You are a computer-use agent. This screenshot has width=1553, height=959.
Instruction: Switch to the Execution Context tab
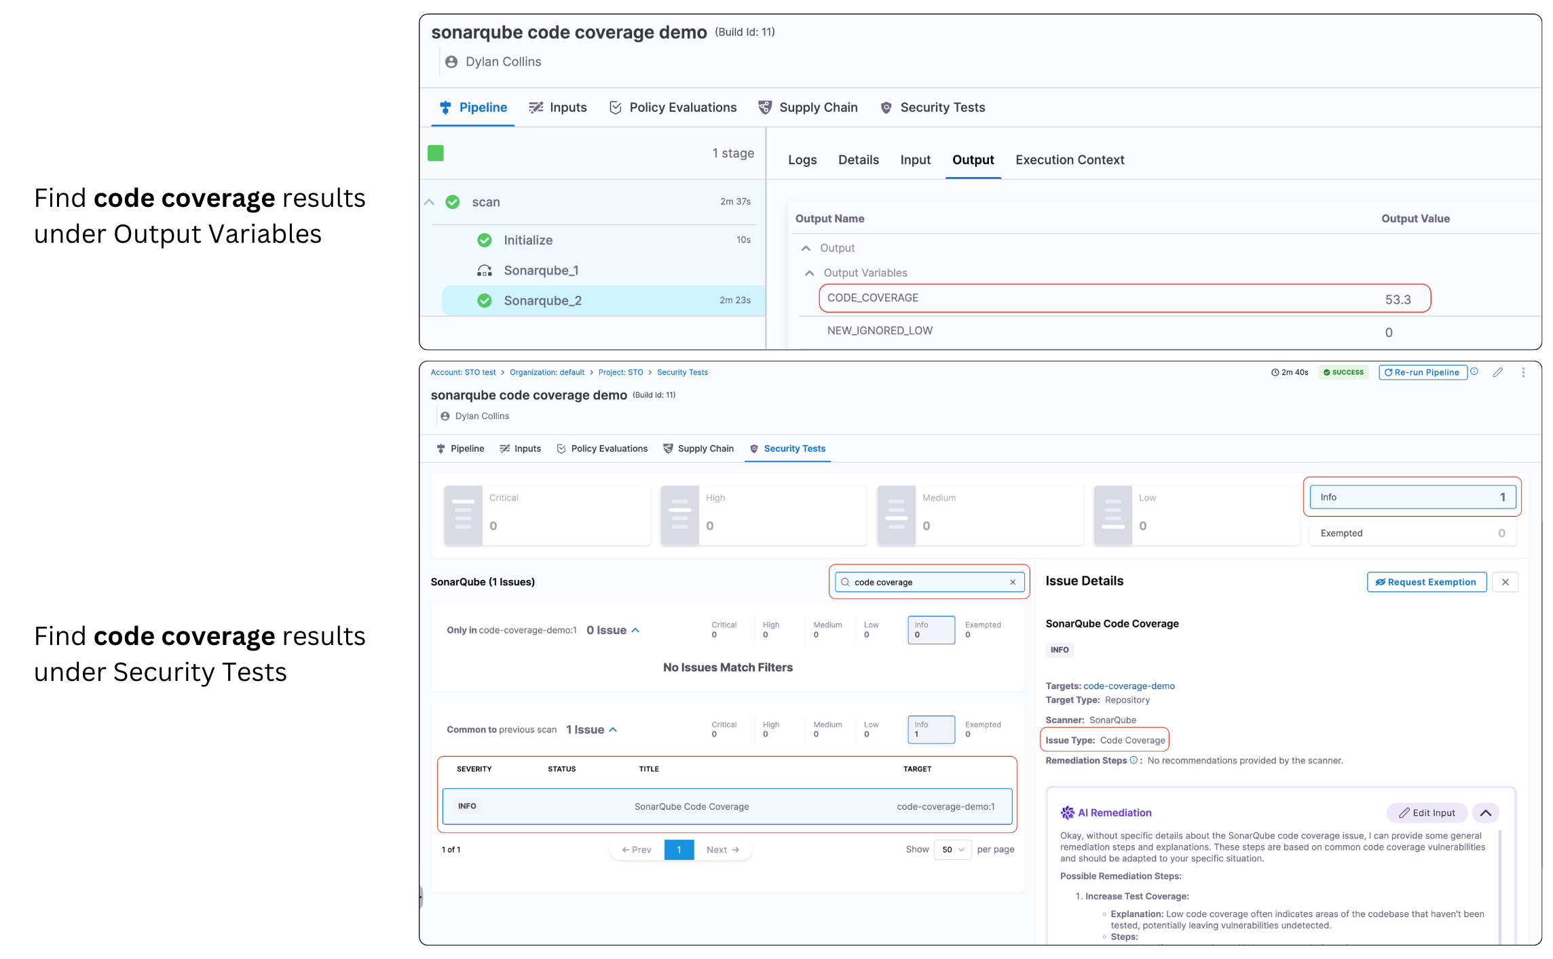pyautogui.click(x=1070, y=160)
